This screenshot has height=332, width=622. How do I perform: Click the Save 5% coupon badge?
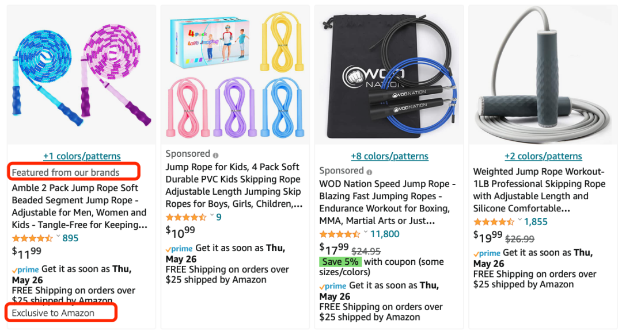tap(340, 262)
